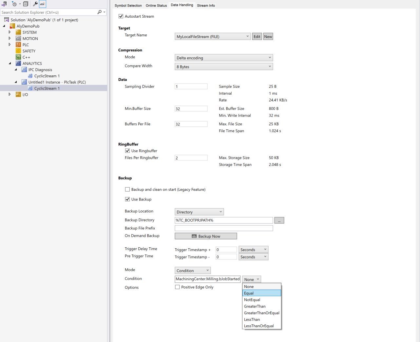Screen dimensions: 420x342
Task: Enable Positive Edge Only option
Action: point(178,287)
